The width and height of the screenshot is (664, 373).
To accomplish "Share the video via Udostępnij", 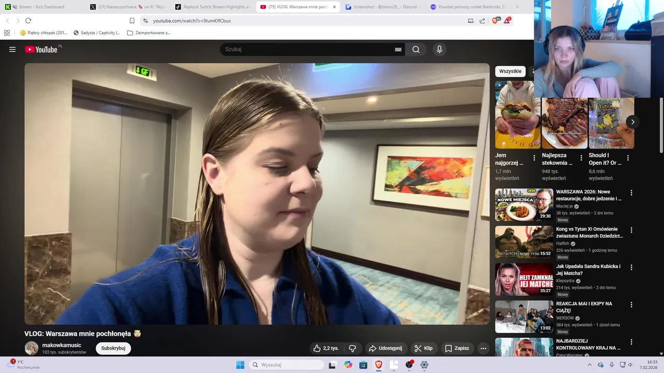I will point(385,348).
